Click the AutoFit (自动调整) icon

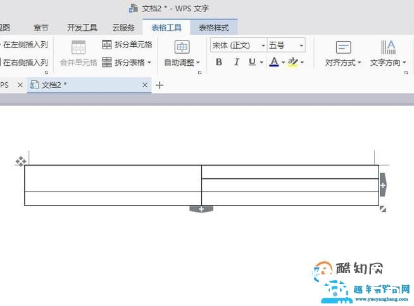(x=182, y=47)
